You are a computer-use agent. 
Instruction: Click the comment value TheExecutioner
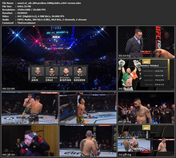[26, 23]
